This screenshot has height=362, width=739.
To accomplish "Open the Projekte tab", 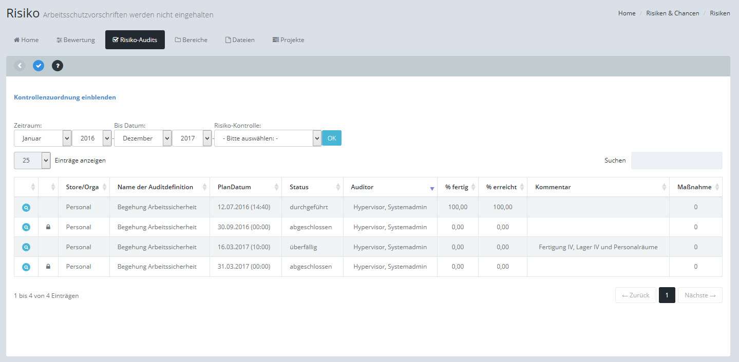I will click(x=288, y=40).
